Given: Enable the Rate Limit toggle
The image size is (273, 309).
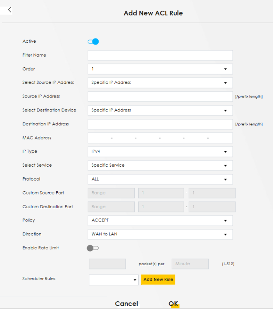Looking at the screenshot, I should [93, 248].
